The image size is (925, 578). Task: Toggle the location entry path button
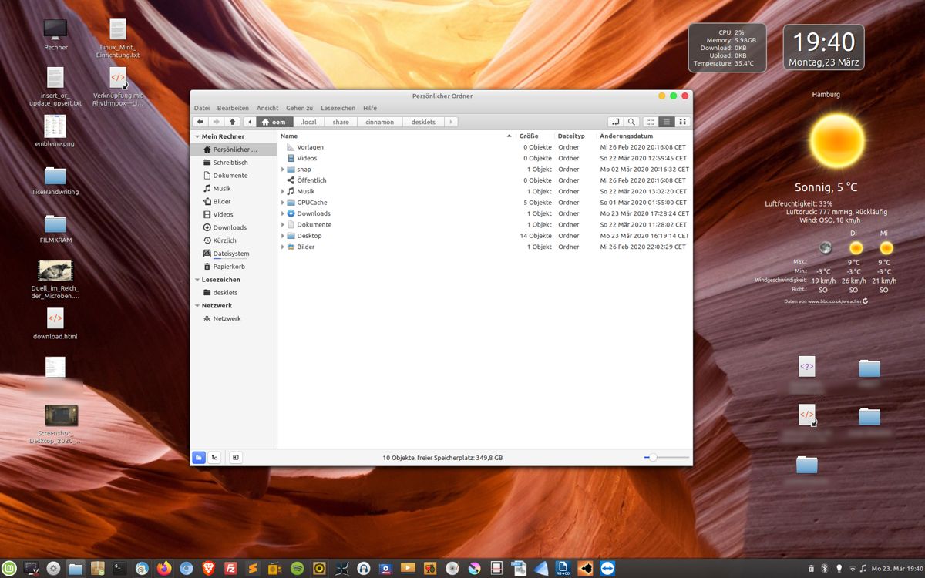pyautogui.click(x=615, y=122)
